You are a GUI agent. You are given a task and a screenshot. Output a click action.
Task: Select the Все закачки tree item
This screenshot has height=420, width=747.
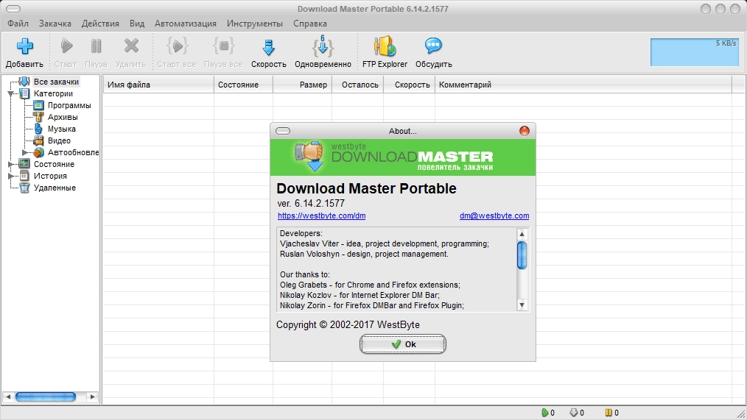point(56,82)
